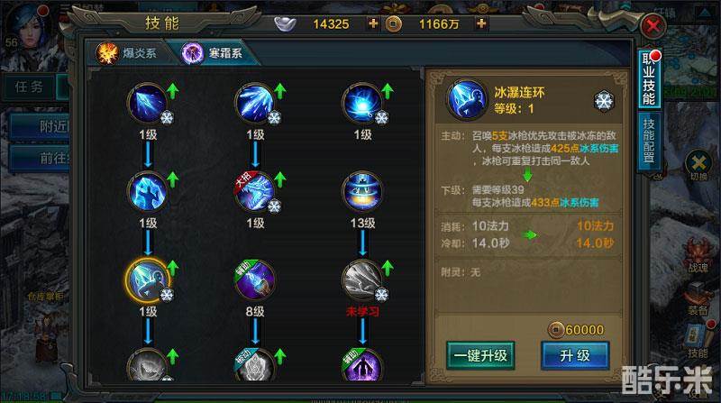Switch to the 寒霜系 tab

point(212,53)
